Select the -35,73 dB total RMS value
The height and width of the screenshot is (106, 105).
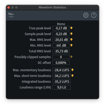pos(61,51)
